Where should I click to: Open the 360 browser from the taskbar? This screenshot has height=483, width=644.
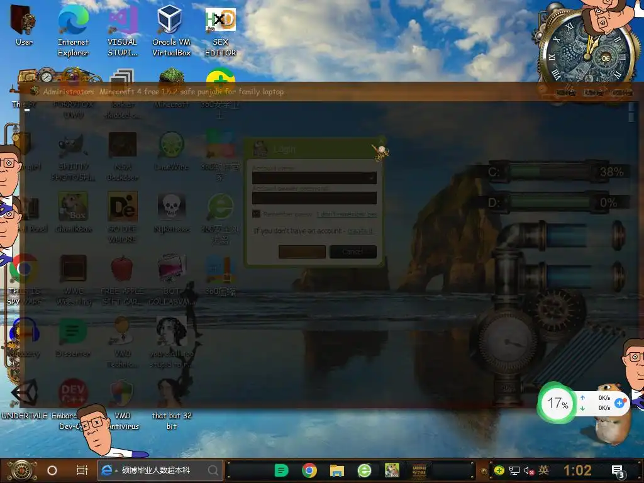click(x=364, y=470)
